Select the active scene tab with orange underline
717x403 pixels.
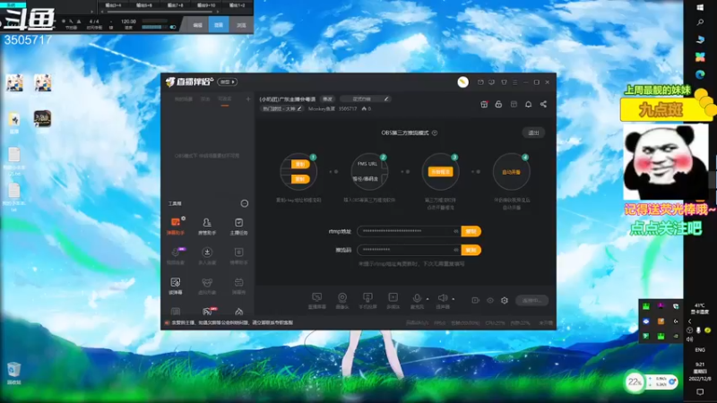click(x=225, y=99)
